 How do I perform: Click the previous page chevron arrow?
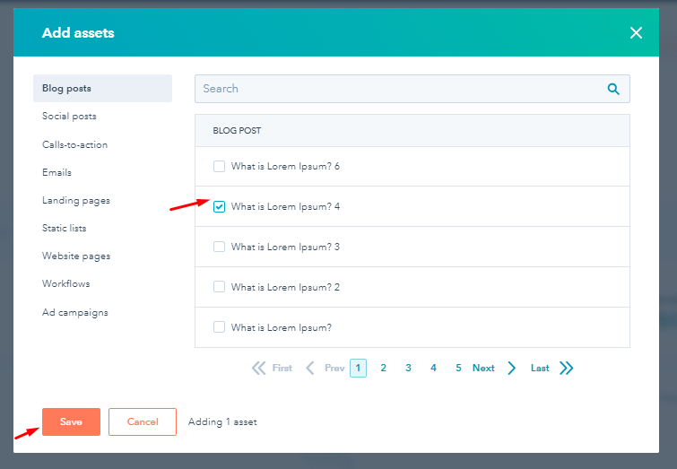click(310, 368)
